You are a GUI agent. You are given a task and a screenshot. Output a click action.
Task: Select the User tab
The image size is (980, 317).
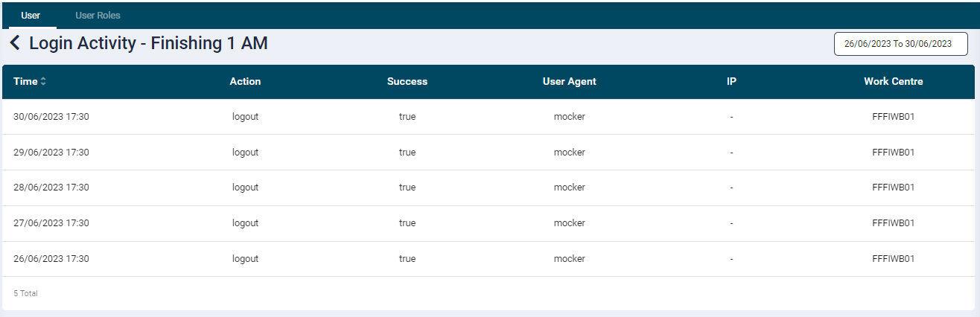coord(31,16)
